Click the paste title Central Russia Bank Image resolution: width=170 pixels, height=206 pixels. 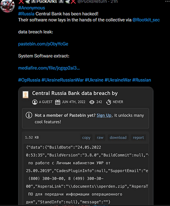(x=75, y=93)
